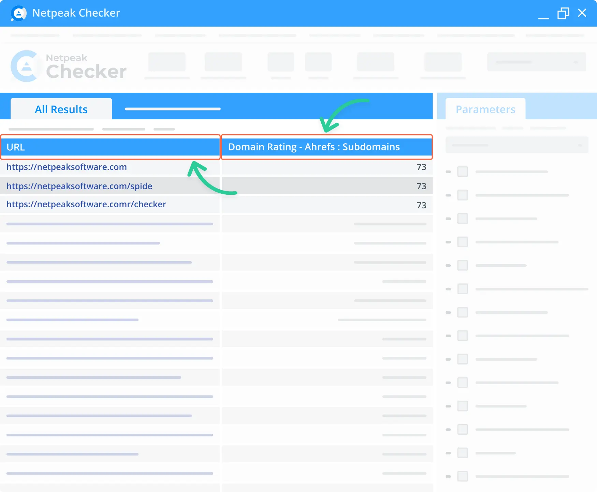Toggle the third parameter checkbox
This screenshot has height=492, width=597.
tap(463, 219)
